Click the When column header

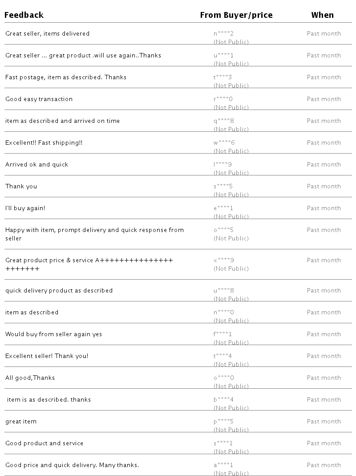(x=322, y=15)
